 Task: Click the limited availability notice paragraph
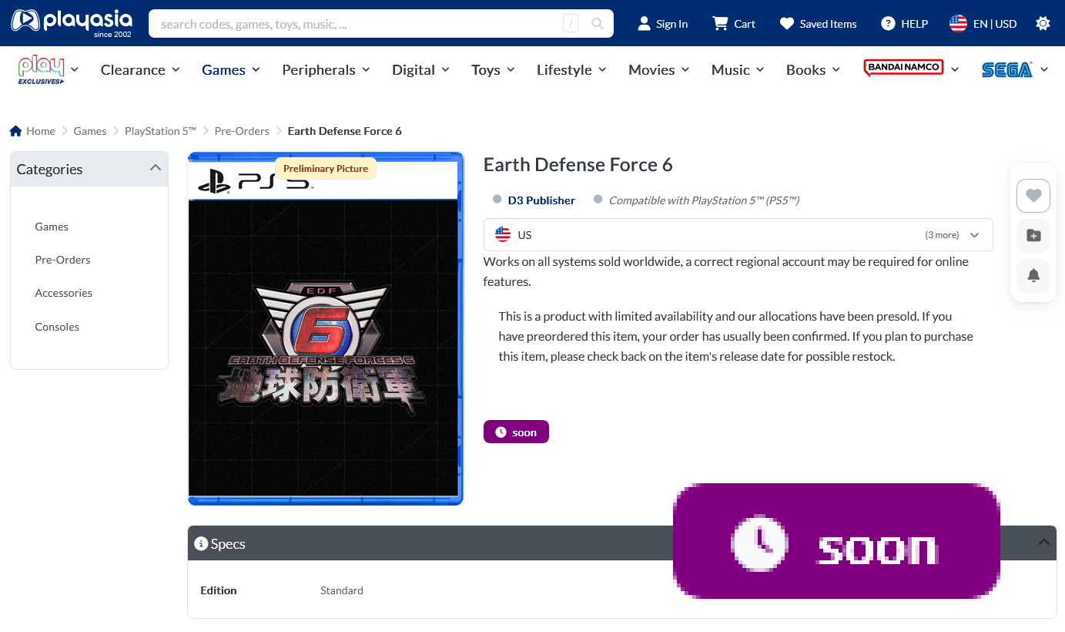pyautogui.click(x=736, y=337)
